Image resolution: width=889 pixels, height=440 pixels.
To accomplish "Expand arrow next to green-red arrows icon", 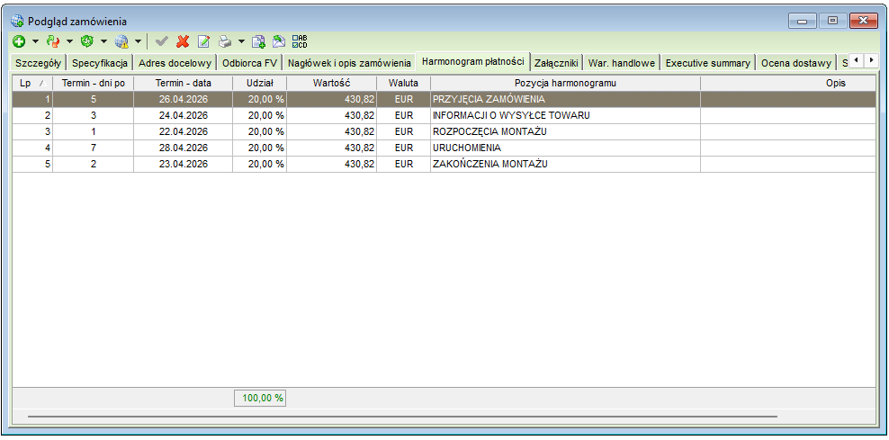I will [x=70, y=41].
